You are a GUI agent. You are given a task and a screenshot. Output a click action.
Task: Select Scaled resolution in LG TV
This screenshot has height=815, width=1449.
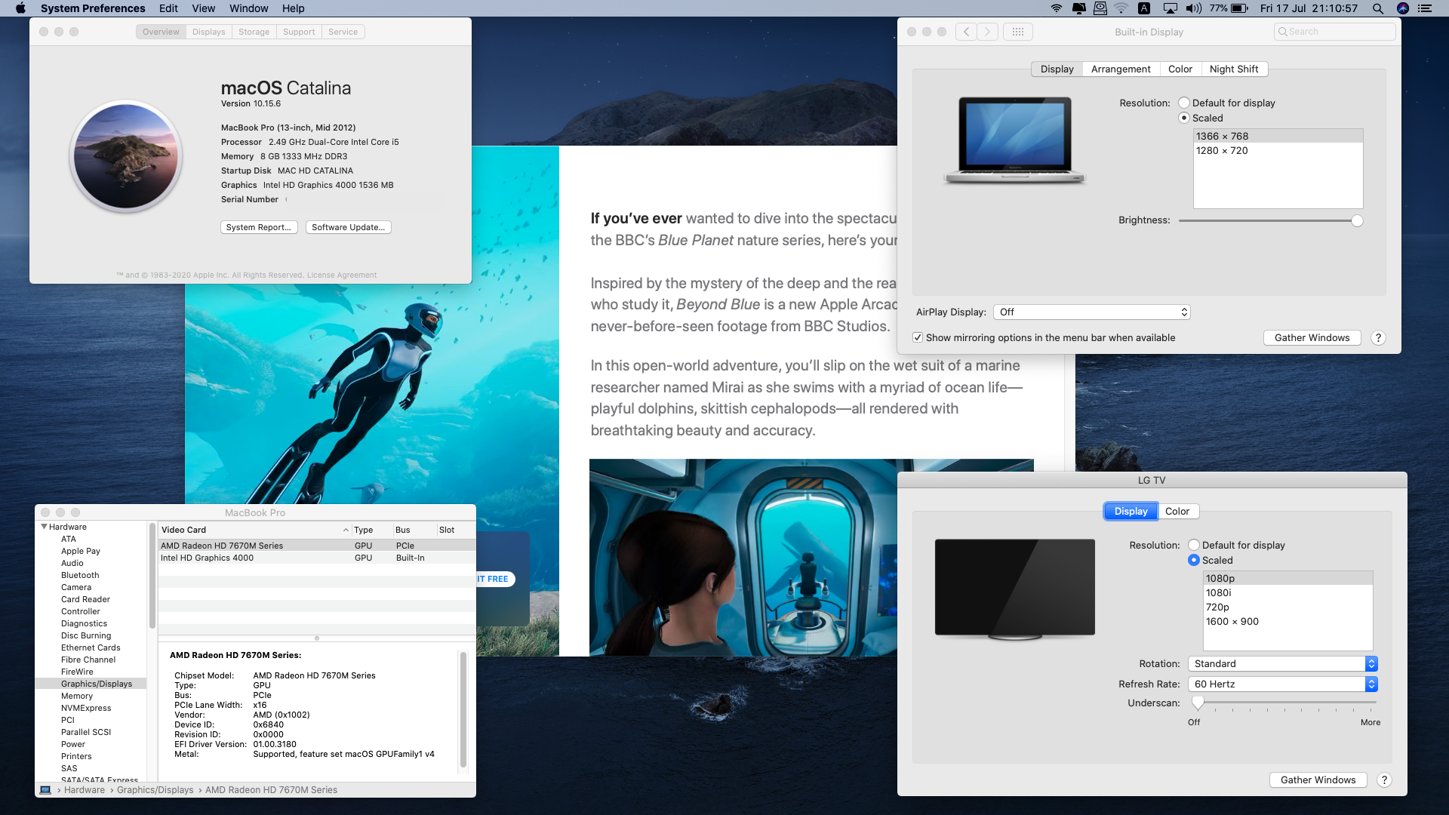pos(1194,560)
